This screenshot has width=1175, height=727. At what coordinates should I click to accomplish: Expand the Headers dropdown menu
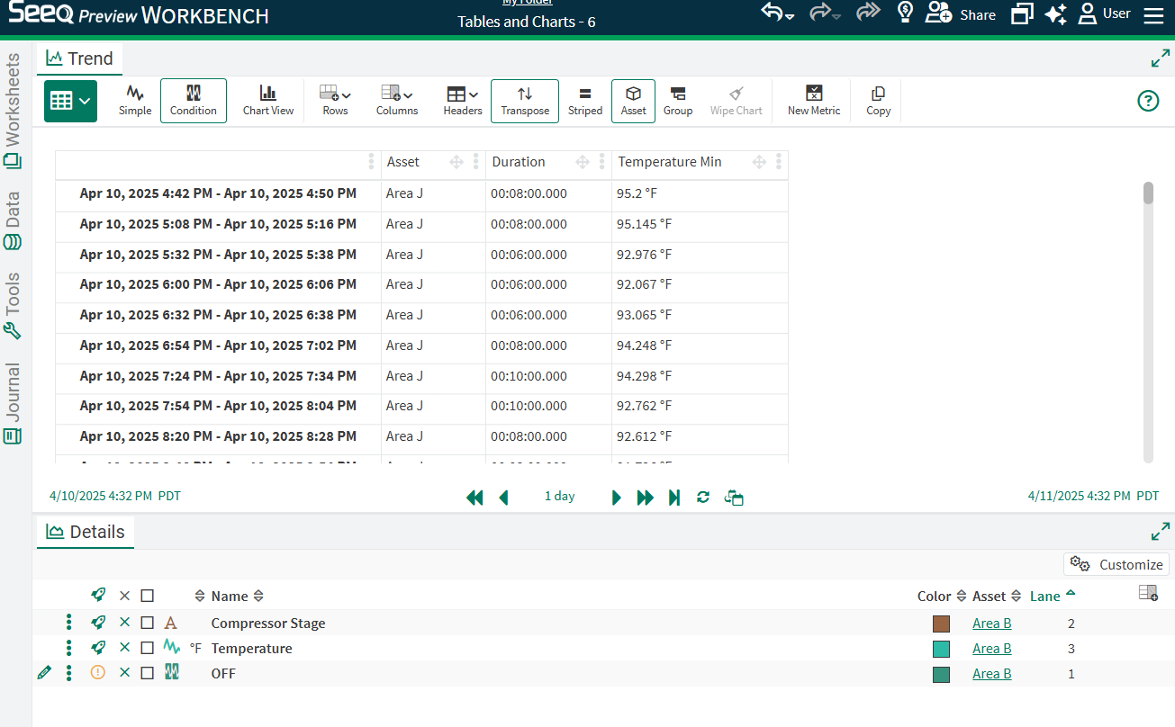[462, 100]
